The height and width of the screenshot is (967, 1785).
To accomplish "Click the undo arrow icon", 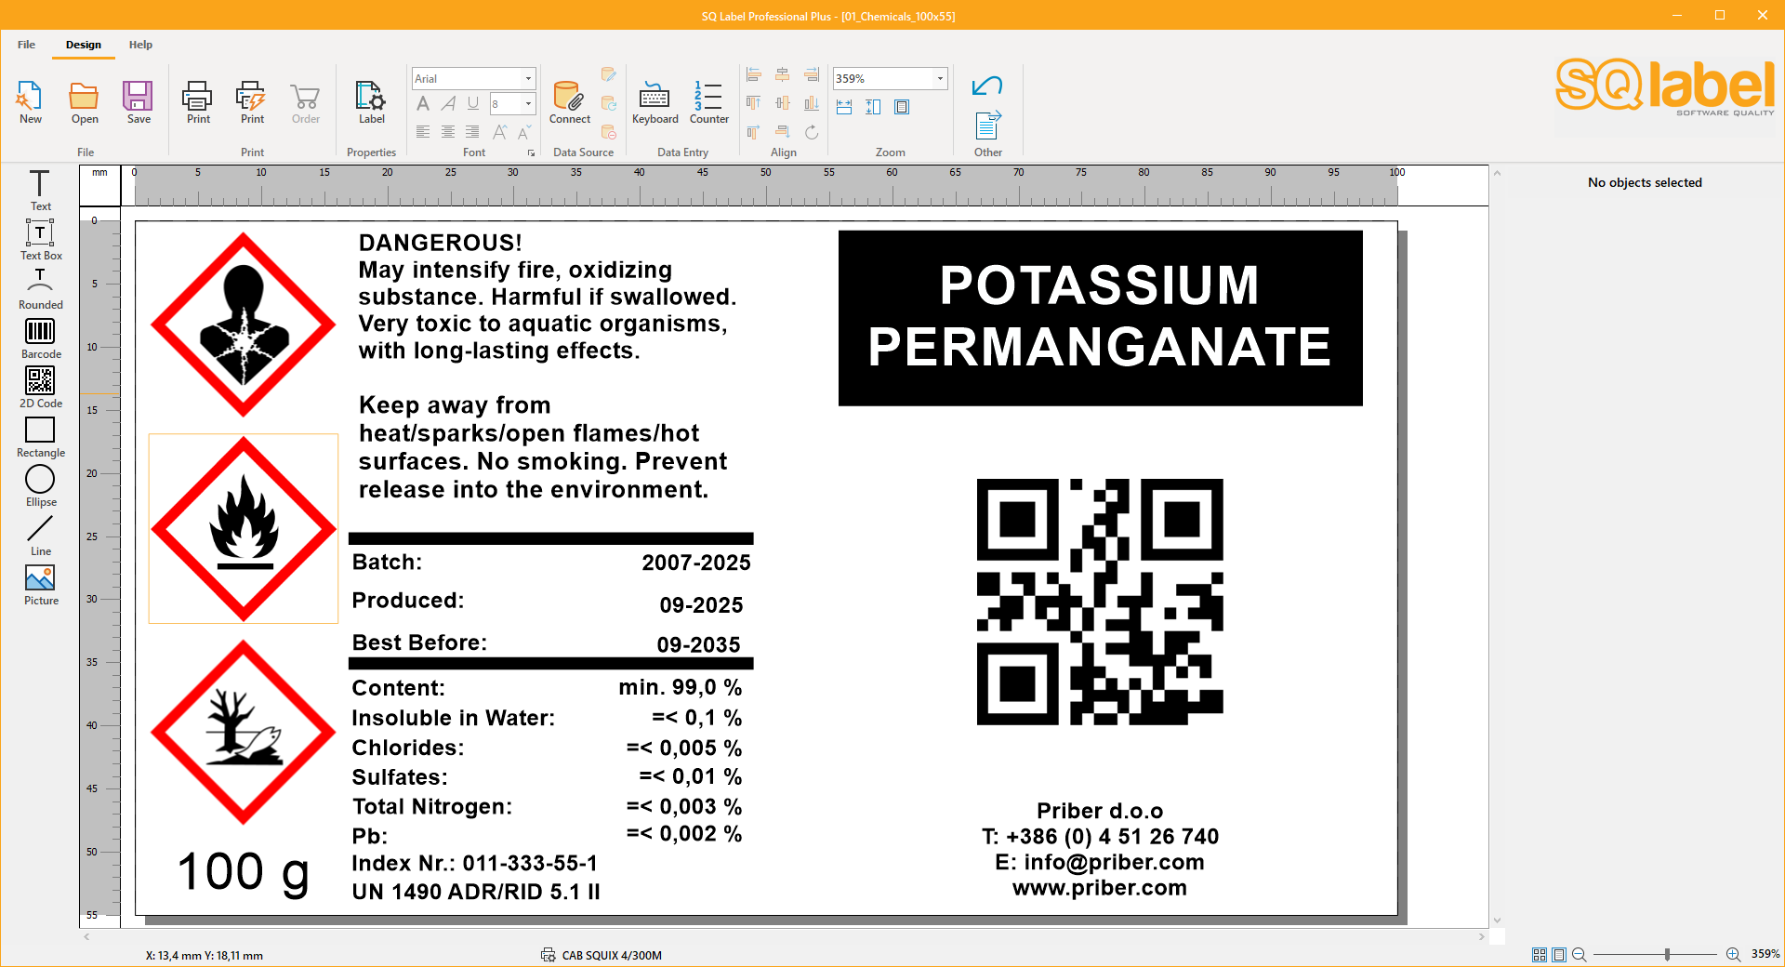I will click(x=986, y=86).
